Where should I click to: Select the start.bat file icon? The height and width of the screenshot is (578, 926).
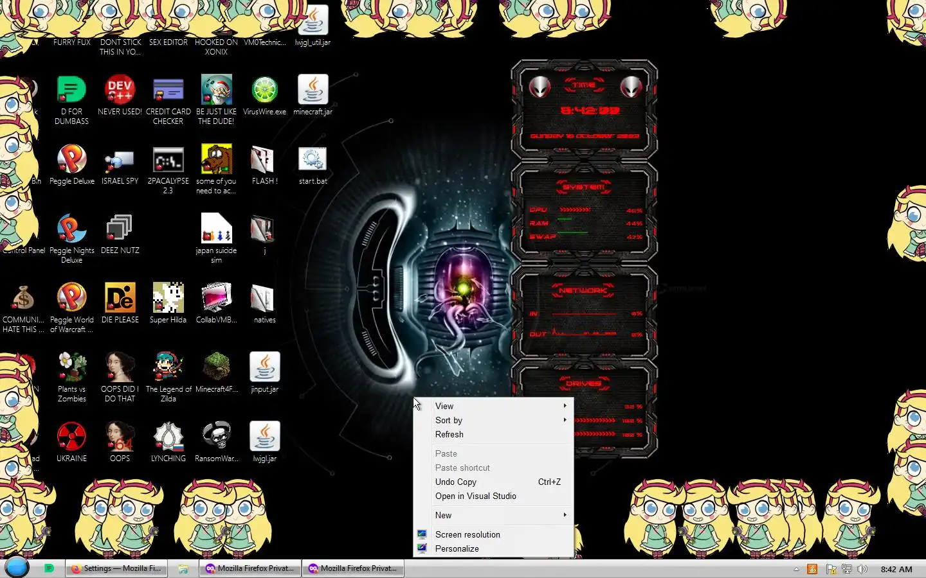313,159
